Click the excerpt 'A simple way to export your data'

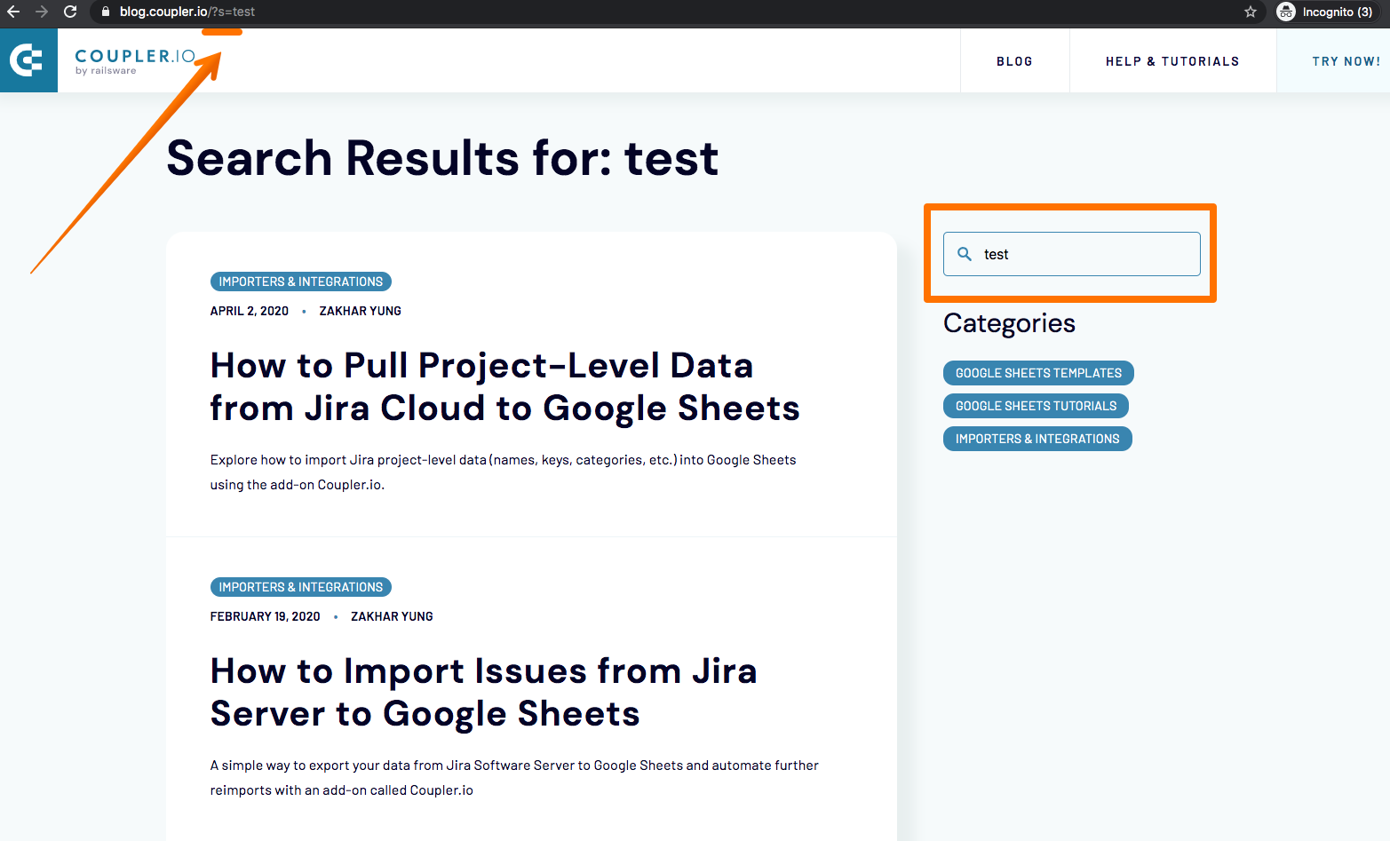(514, 778)
